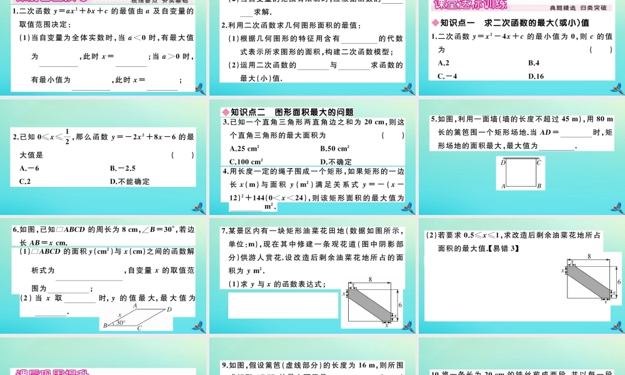The height and width of the screenshot is (375, 625).
Task: Click the line 4.用长度一定的绳子围成一个矩形
Action: tap(314, 171)
